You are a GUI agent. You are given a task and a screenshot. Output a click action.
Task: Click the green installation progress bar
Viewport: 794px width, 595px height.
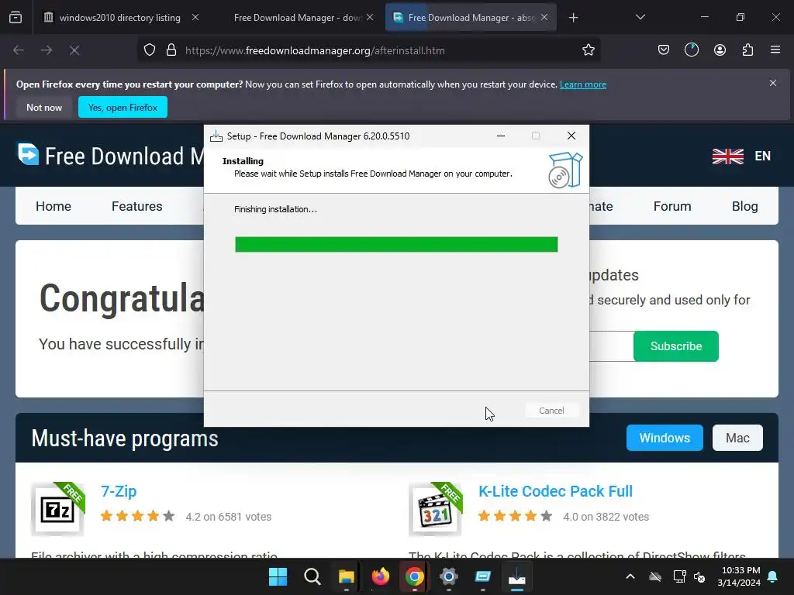tap(396, 244)
